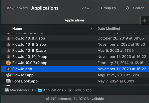Image resolution: width=149 pixels, height=103 pixels.
Task: Click date February 21, 2014 at 12:16
Action: 120,63
